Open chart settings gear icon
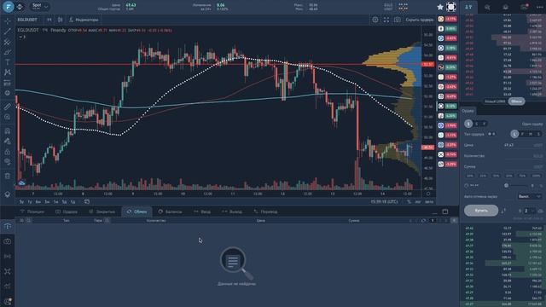Screen dimensions: 546x307 click(375, 20)
